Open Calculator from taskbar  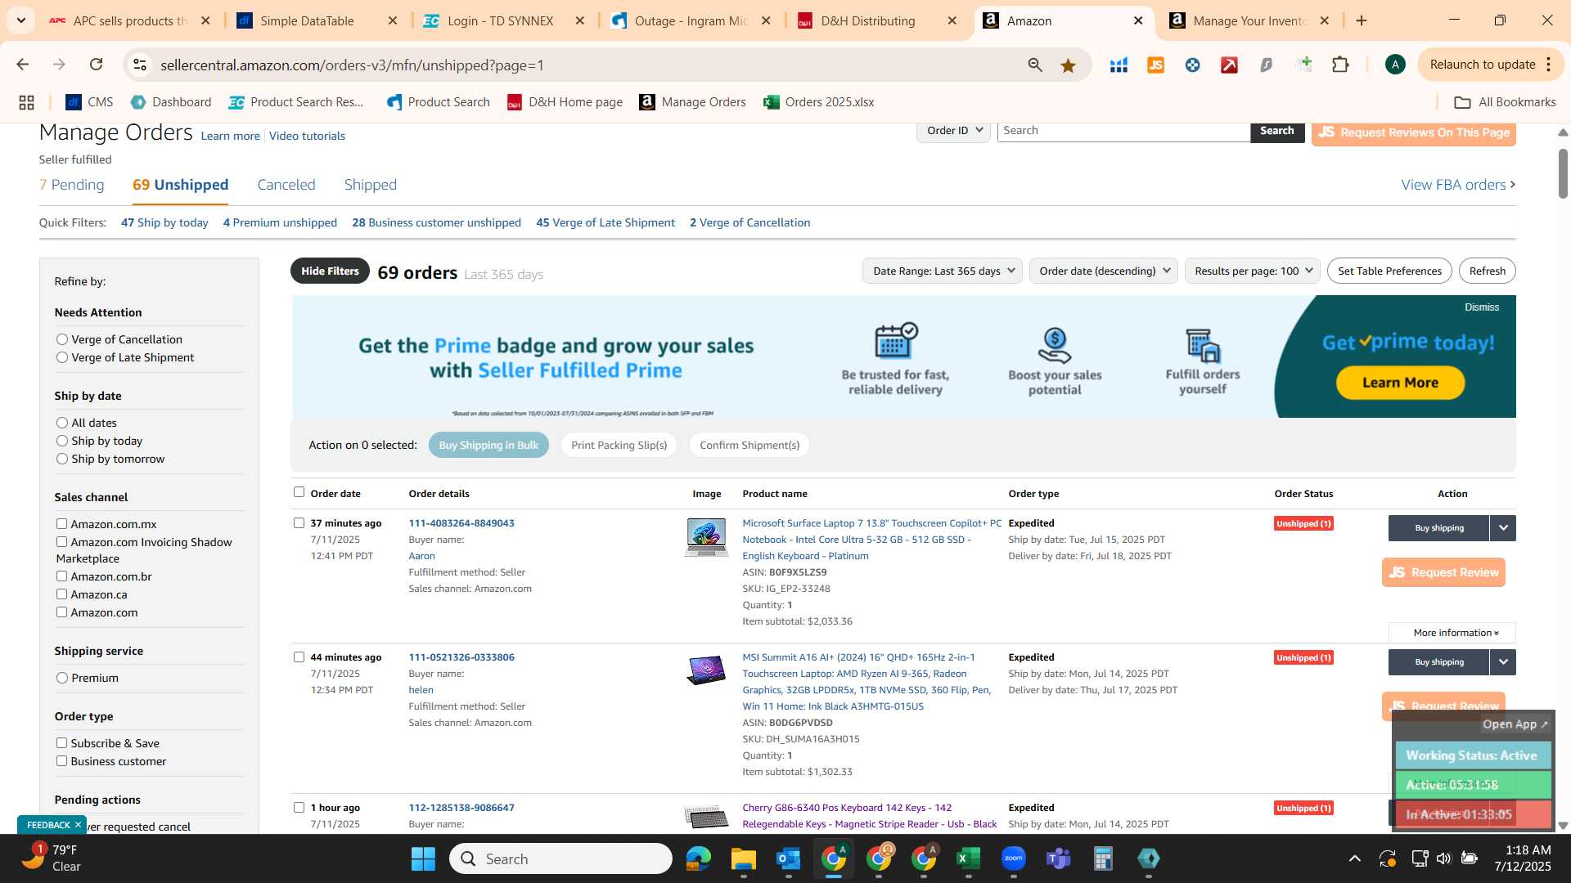pyautogui.click(x=1103, y=858)
